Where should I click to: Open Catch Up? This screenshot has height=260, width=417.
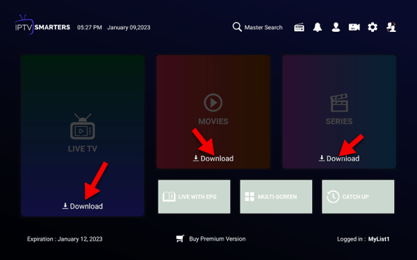[x=358, y=197]
